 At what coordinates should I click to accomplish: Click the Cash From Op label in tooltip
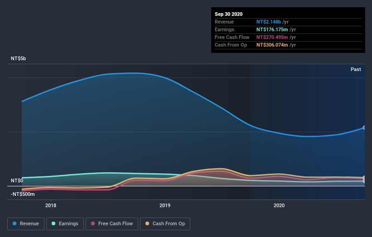click(x=231, y=45)
